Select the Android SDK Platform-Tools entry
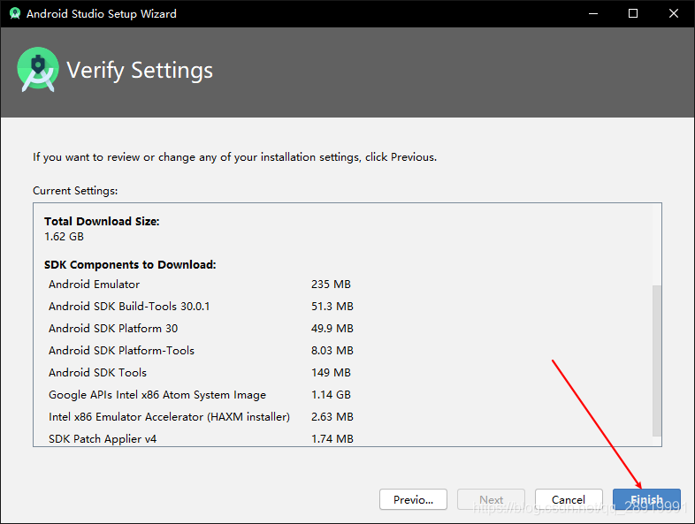 point(121,351)
